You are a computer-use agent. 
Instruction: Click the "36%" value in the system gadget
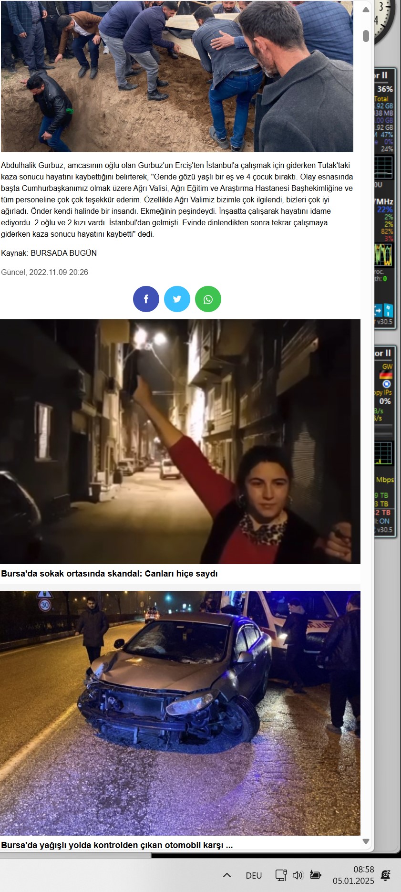385,89
